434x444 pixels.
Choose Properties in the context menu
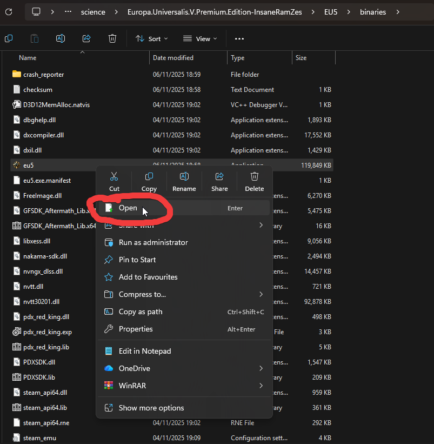[184, 329]
